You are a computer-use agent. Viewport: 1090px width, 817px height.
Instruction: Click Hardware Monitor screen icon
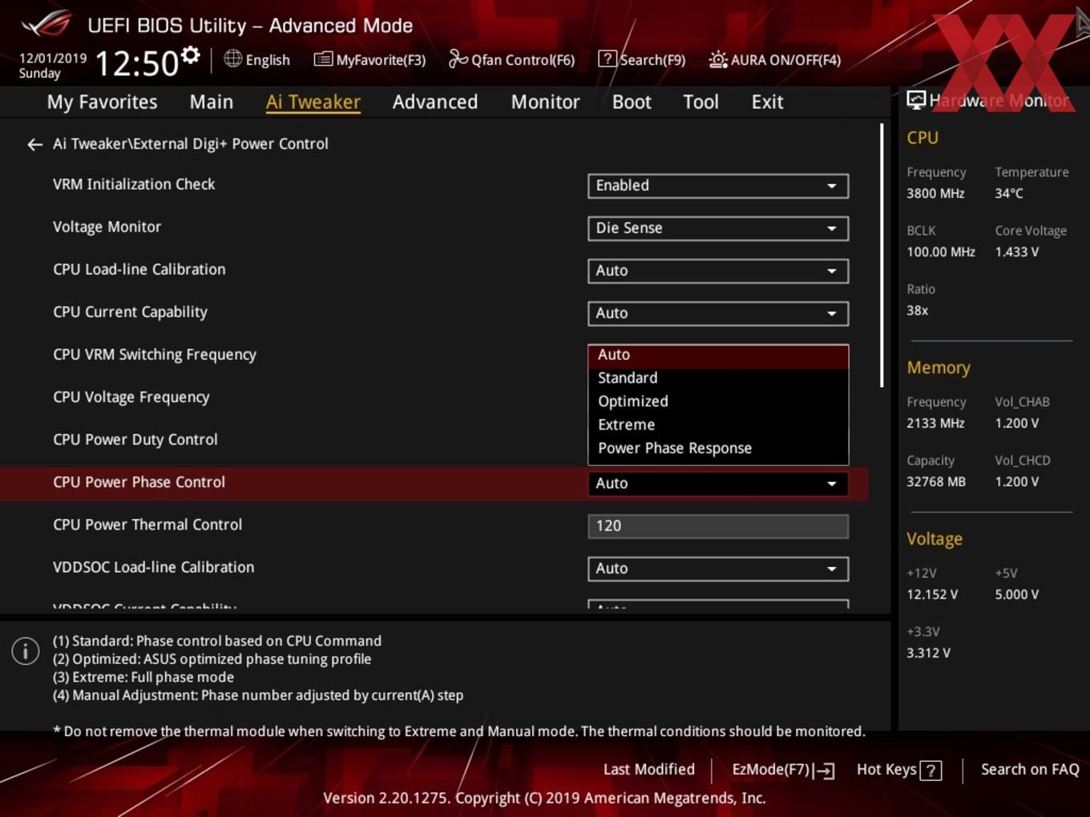[915, 100]
